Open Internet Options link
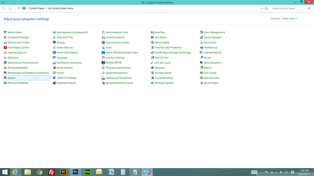 213,52
